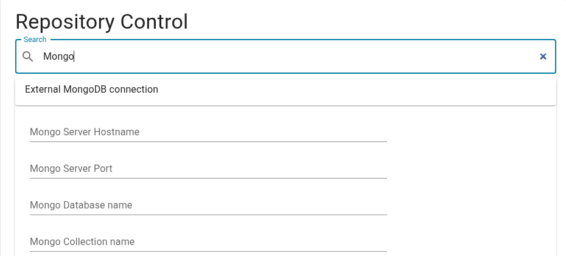
Task: Click the magnifier search icon
Action: coord(28,57)
